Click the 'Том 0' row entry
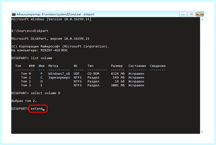216x145 pixels. (x=26, y=74)
